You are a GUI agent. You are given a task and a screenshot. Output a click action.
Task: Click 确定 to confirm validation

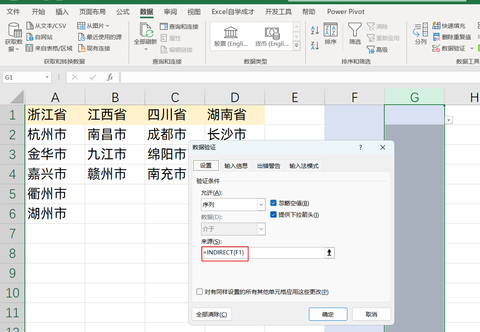328,314
